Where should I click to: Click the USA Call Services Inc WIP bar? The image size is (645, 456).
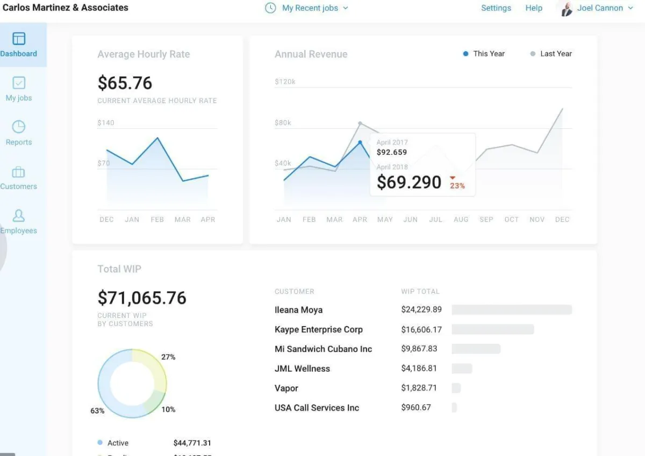(x=454, y=408)
